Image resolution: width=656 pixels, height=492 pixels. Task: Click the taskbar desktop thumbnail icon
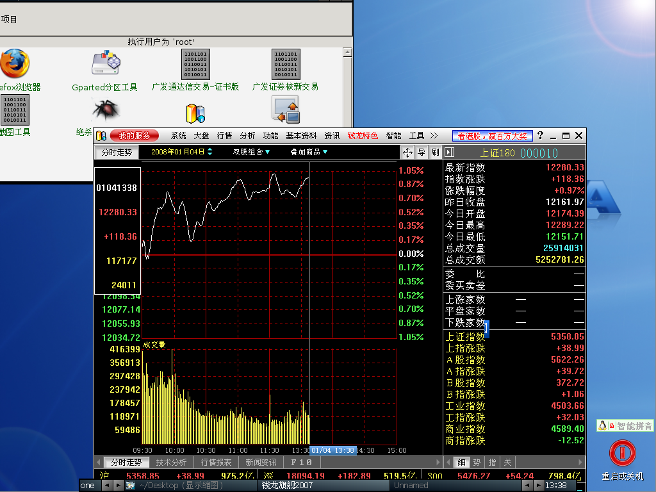[131, 486]
